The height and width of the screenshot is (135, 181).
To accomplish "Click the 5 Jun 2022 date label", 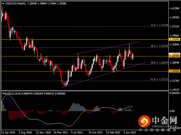I will point(130,133).
